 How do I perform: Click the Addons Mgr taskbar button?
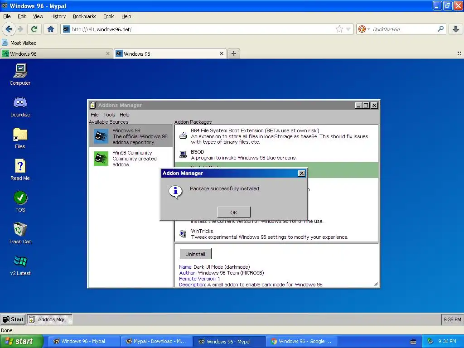pyautogui.click(x=49, y=319)
